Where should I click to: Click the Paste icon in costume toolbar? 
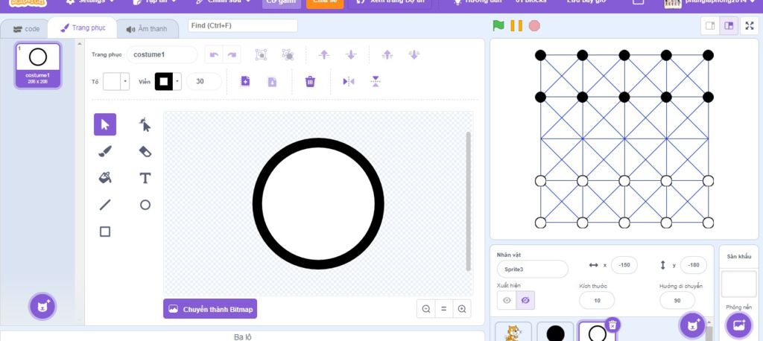[x=272, y=81]
